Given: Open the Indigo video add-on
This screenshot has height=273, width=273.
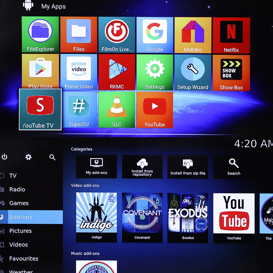Looking at the screenshot, I should pos(96,217).
